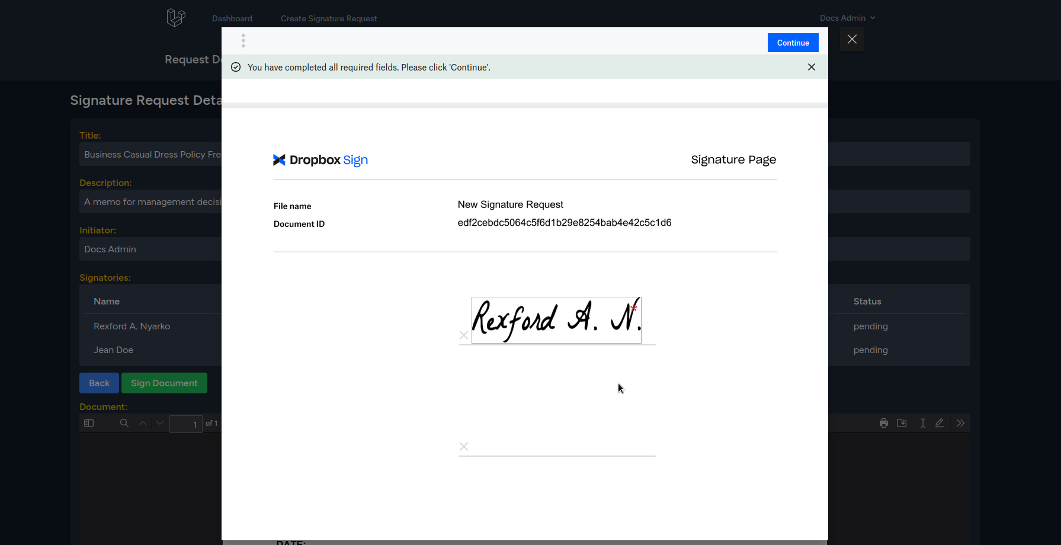The height and width of the screenshot is (545, 1061).
Task: Click the Dropbox Sign logo
Action: point(320,159)
